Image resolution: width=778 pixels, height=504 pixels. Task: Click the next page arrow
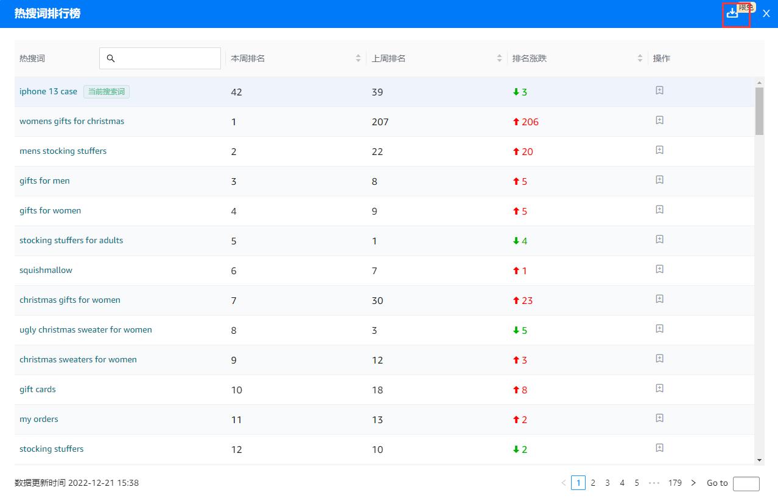click(693, 483)
